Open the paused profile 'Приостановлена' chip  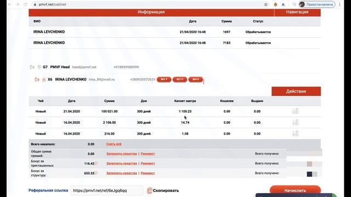[317, 4]
